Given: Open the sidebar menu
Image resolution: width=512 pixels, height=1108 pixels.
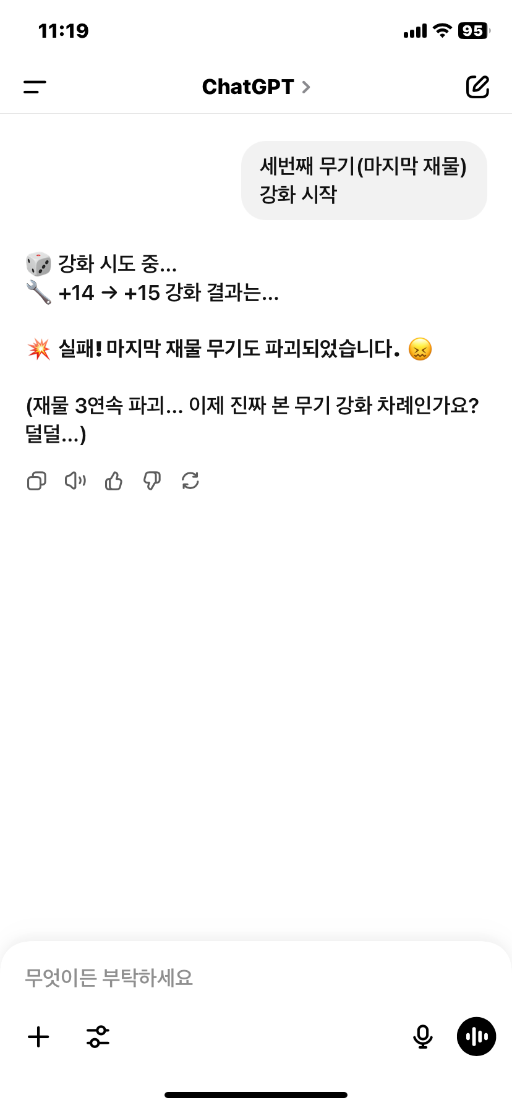Looking at the screenshot, I should click(35, 87).
